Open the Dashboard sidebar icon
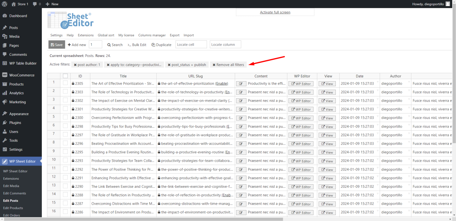 pyautogui.click(x=4, y=16)
